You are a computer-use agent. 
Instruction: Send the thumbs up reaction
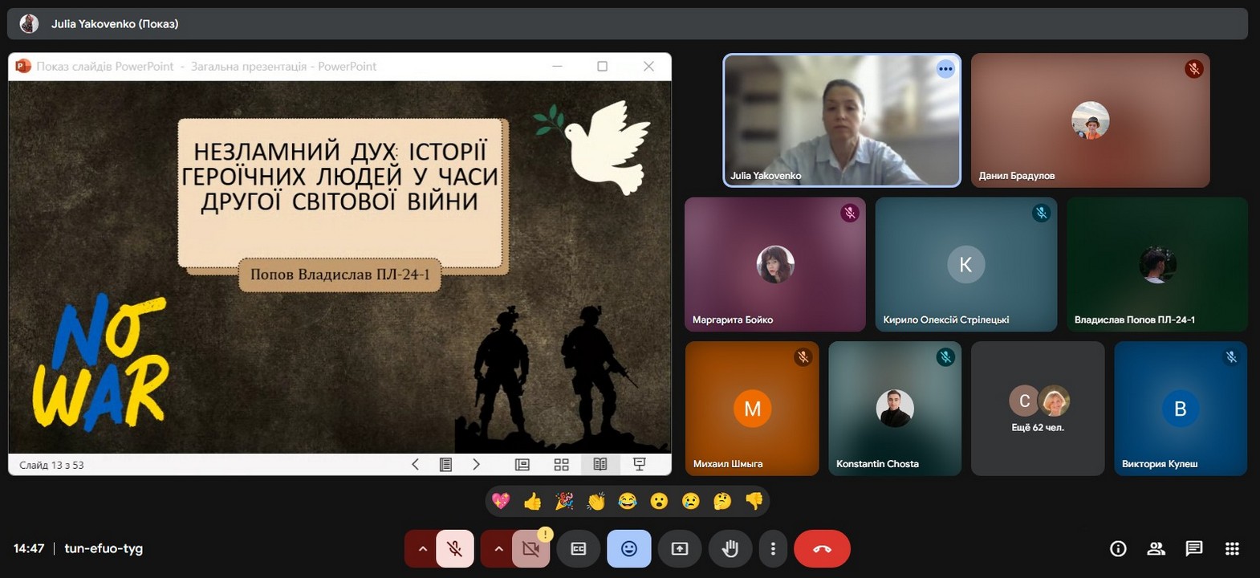point(532,502)
